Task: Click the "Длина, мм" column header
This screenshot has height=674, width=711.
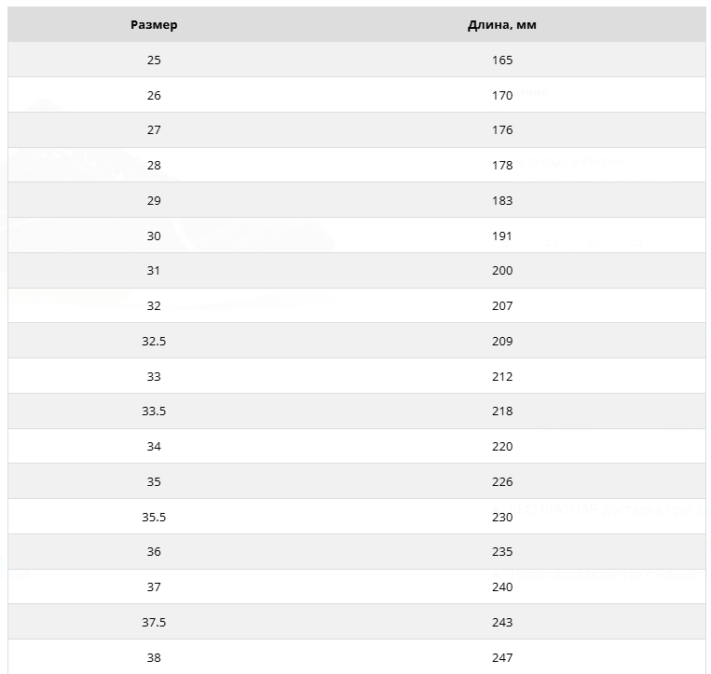Action: pyautogui.click(x=502, y=25)
